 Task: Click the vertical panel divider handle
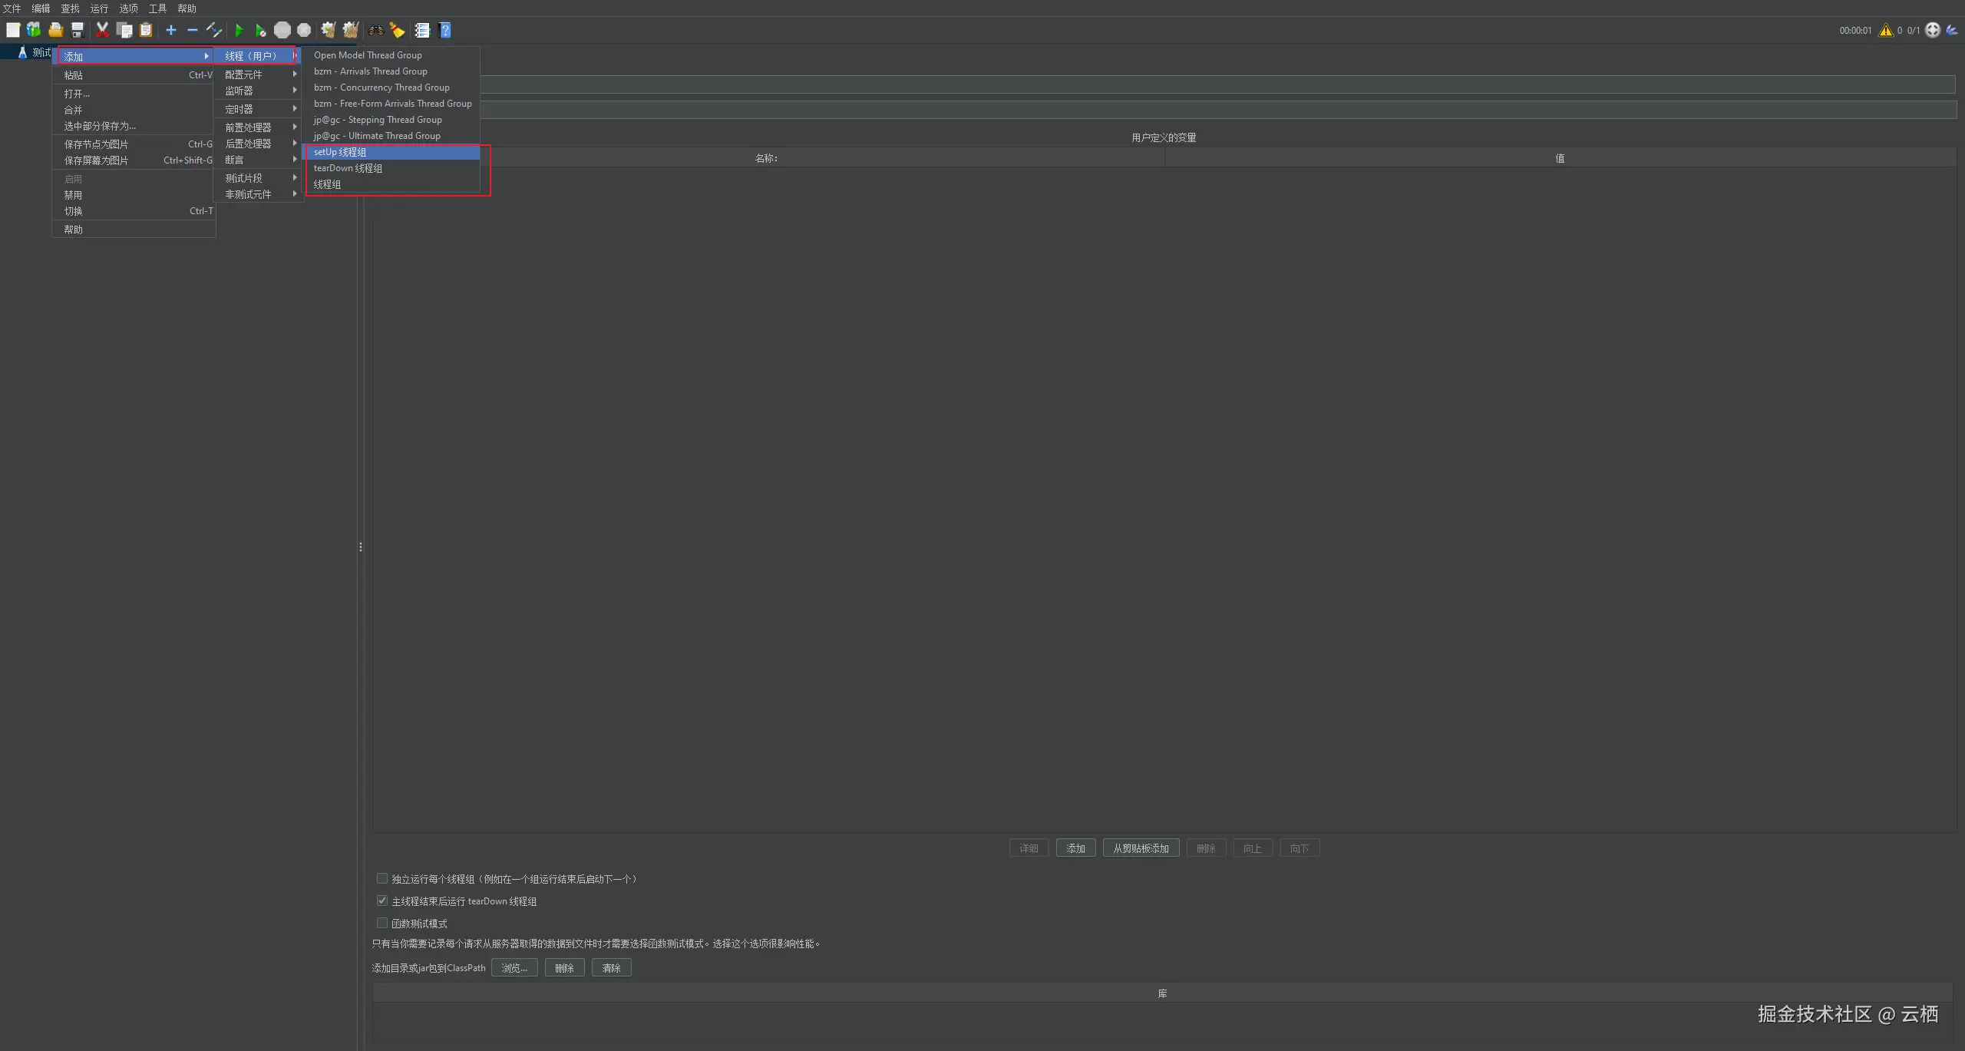(x=360, y=547)
